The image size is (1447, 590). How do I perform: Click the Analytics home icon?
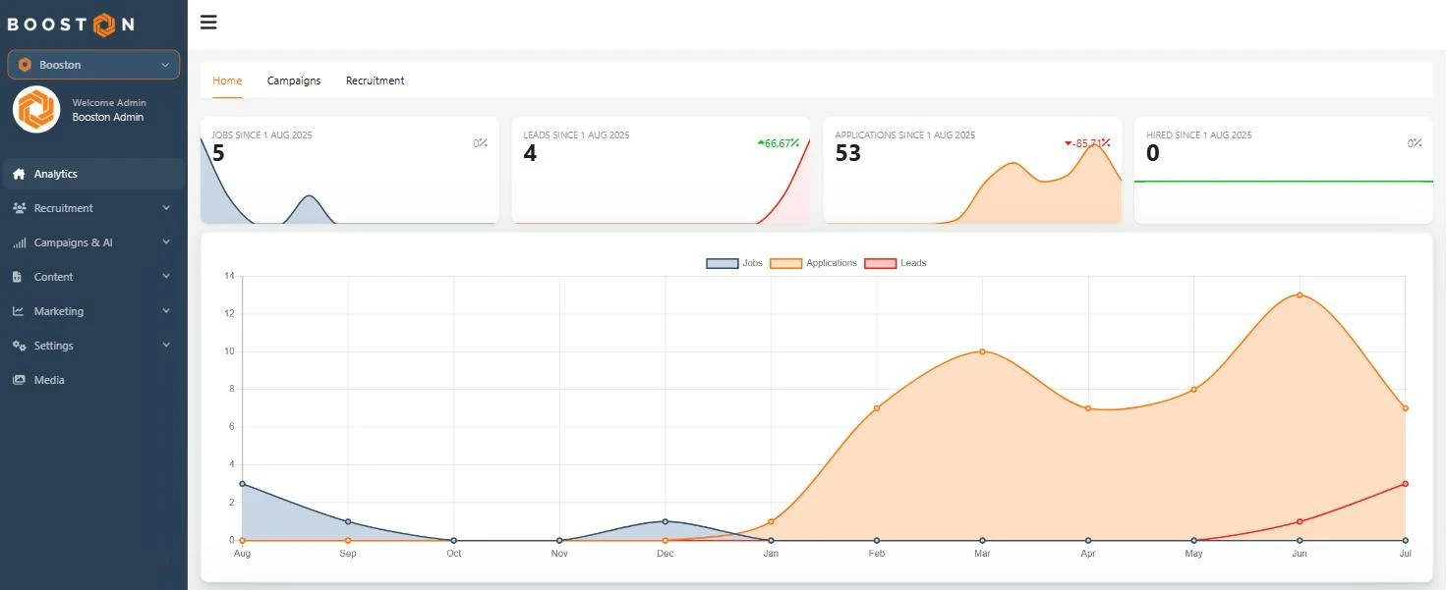pyautogui.click(x=19, y=174)
